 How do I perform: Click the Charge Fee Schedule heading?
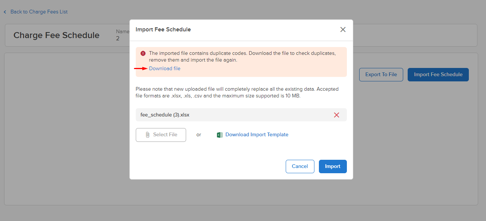pos(56,35)
